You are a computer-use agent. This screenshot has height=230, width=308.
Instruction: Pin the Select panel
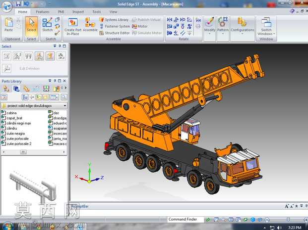(x=60, y=46)
